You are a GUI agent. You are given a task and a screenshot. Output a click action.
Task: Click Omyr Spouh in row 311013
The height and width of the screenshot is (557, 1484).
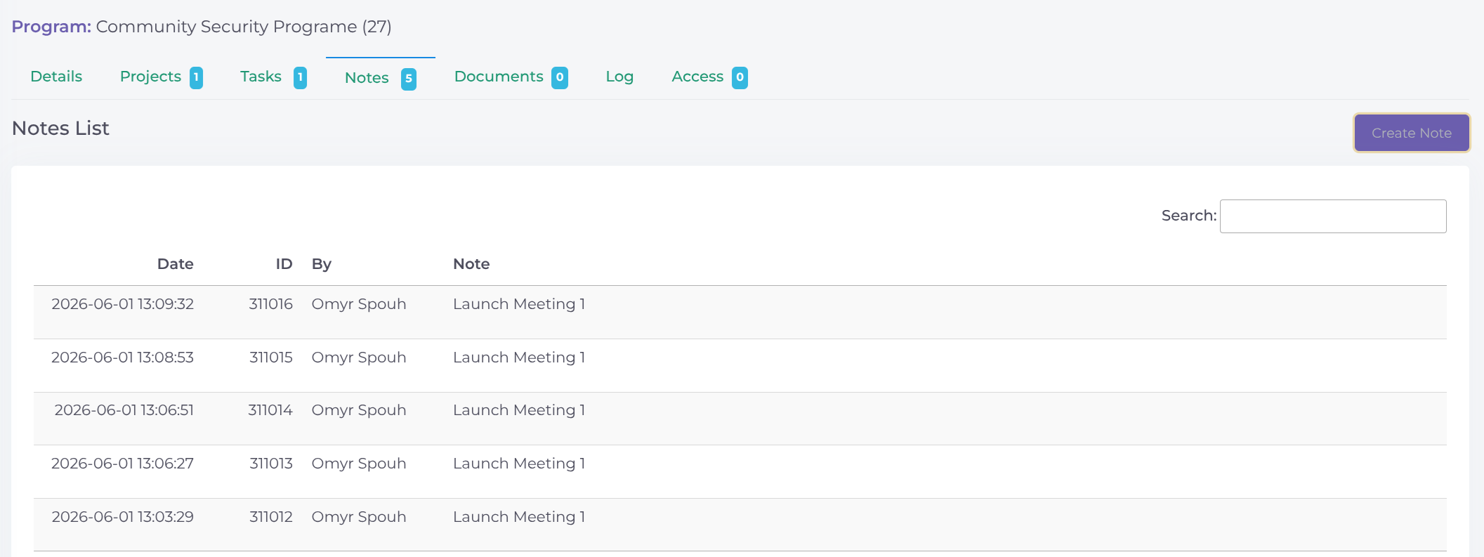359,464
